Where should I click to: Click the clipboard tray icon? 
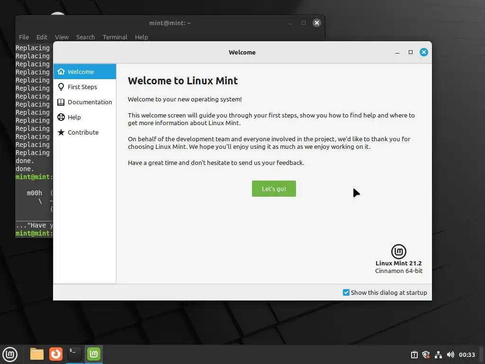414,355
